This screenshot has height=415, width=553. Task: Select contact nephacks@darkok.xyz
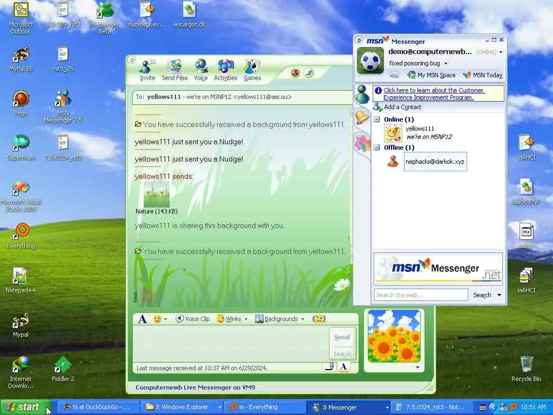tap(435, 162)
